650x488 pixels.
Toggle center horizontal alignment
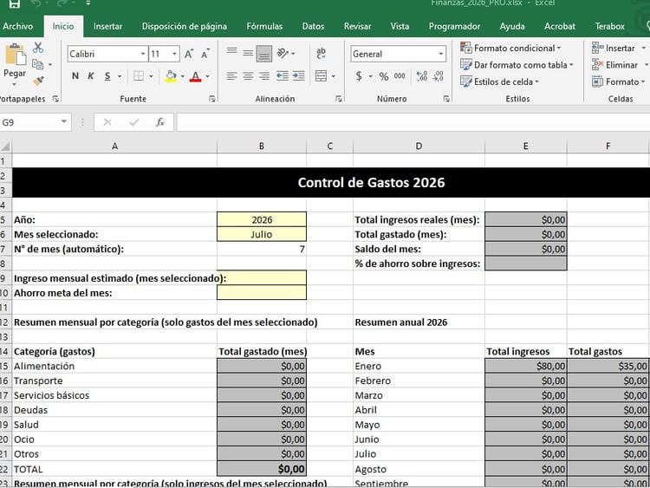[248, 76]
